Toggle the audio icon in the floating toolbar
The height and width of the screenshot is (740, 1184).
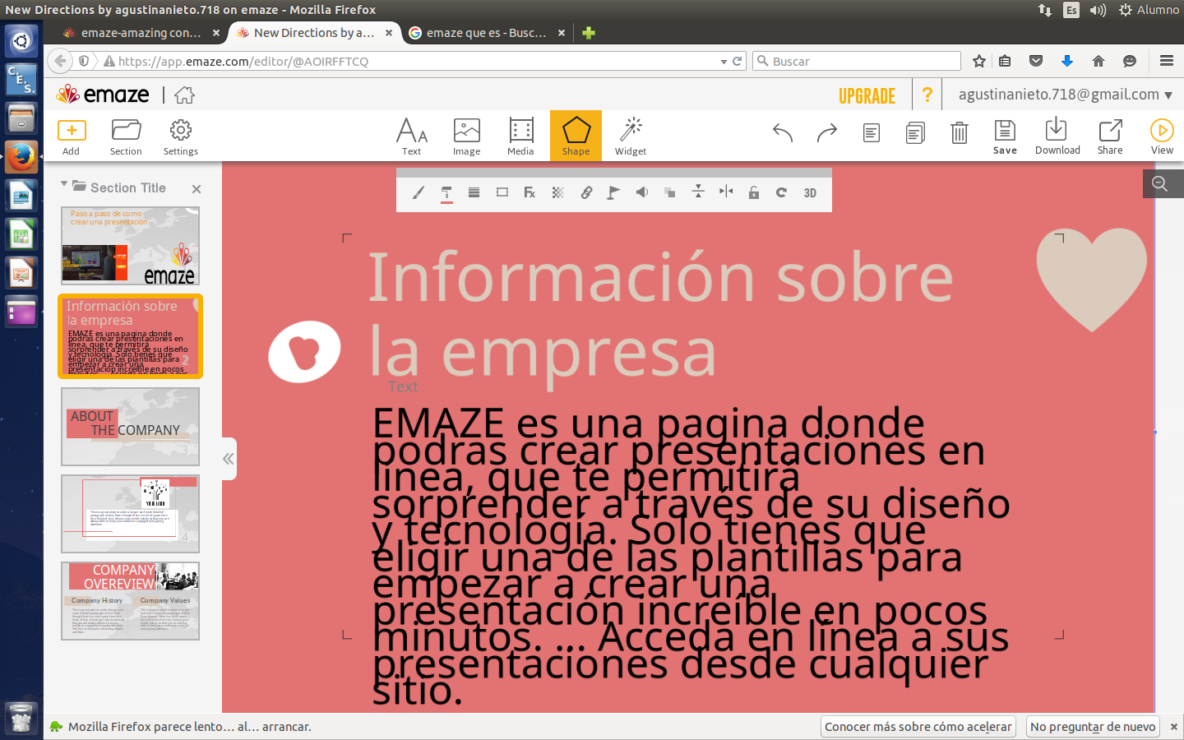pos(641,192)
